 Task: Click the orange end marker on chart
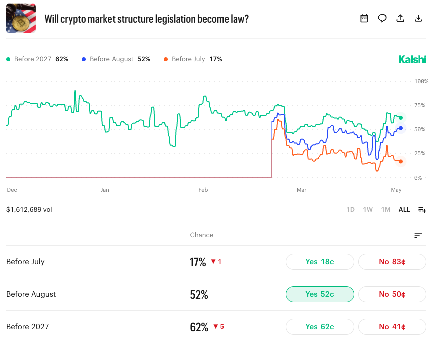click(x=401, y=161)
